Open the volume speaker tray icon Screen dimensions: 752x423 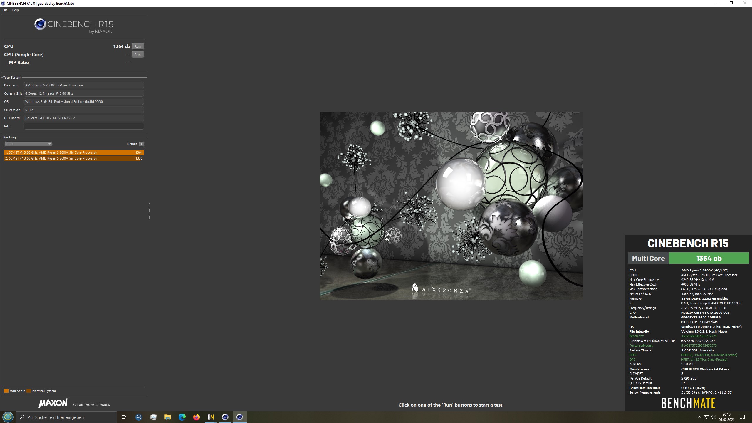click(713, 417)
